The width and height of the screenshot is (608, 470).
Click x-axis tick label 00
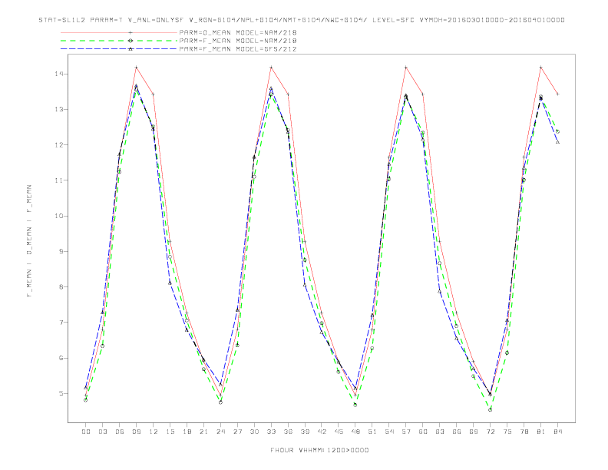[x=86, y=432]
